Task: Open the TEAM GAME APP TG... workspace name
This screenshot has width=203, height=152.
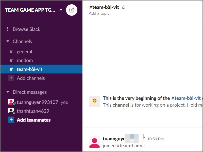Action: (x=30, y=10)
